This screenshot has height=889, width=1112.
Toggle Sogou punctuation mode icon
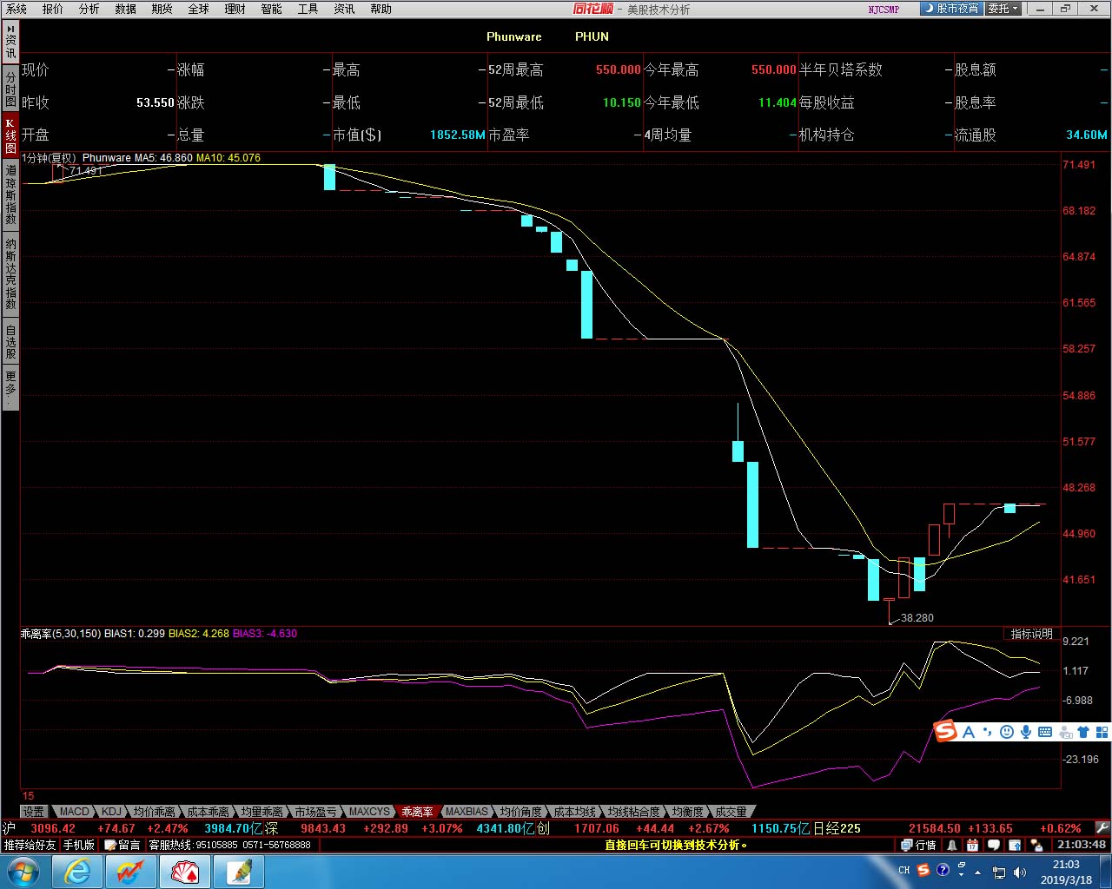click(x=988, y=732)
